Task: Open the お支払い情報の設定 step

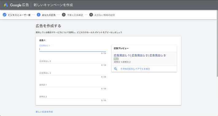Action: tap(105, 15)
